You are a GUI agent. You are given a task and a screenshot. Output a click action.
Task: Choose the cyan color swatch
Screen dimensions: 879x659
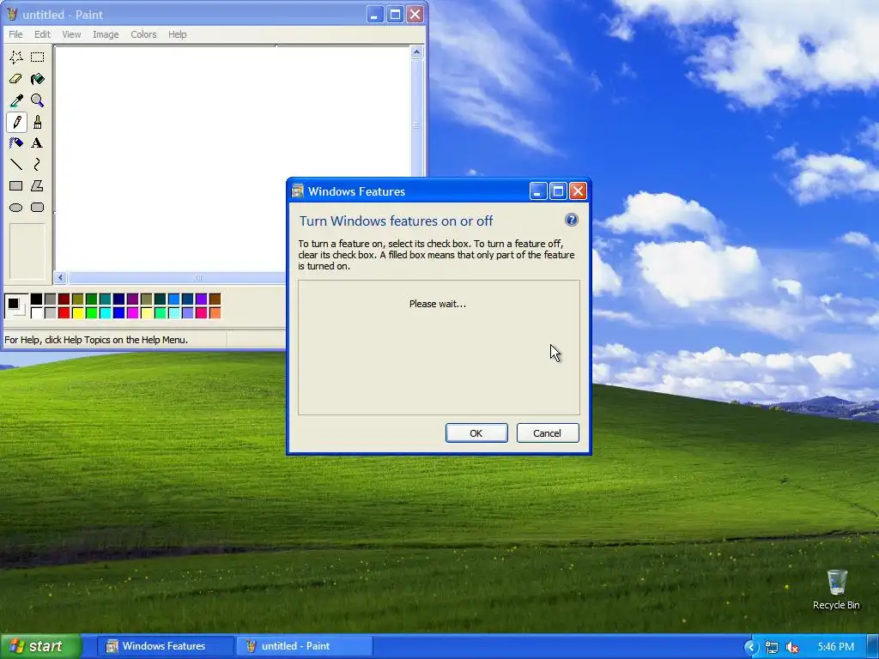point(106,312)
